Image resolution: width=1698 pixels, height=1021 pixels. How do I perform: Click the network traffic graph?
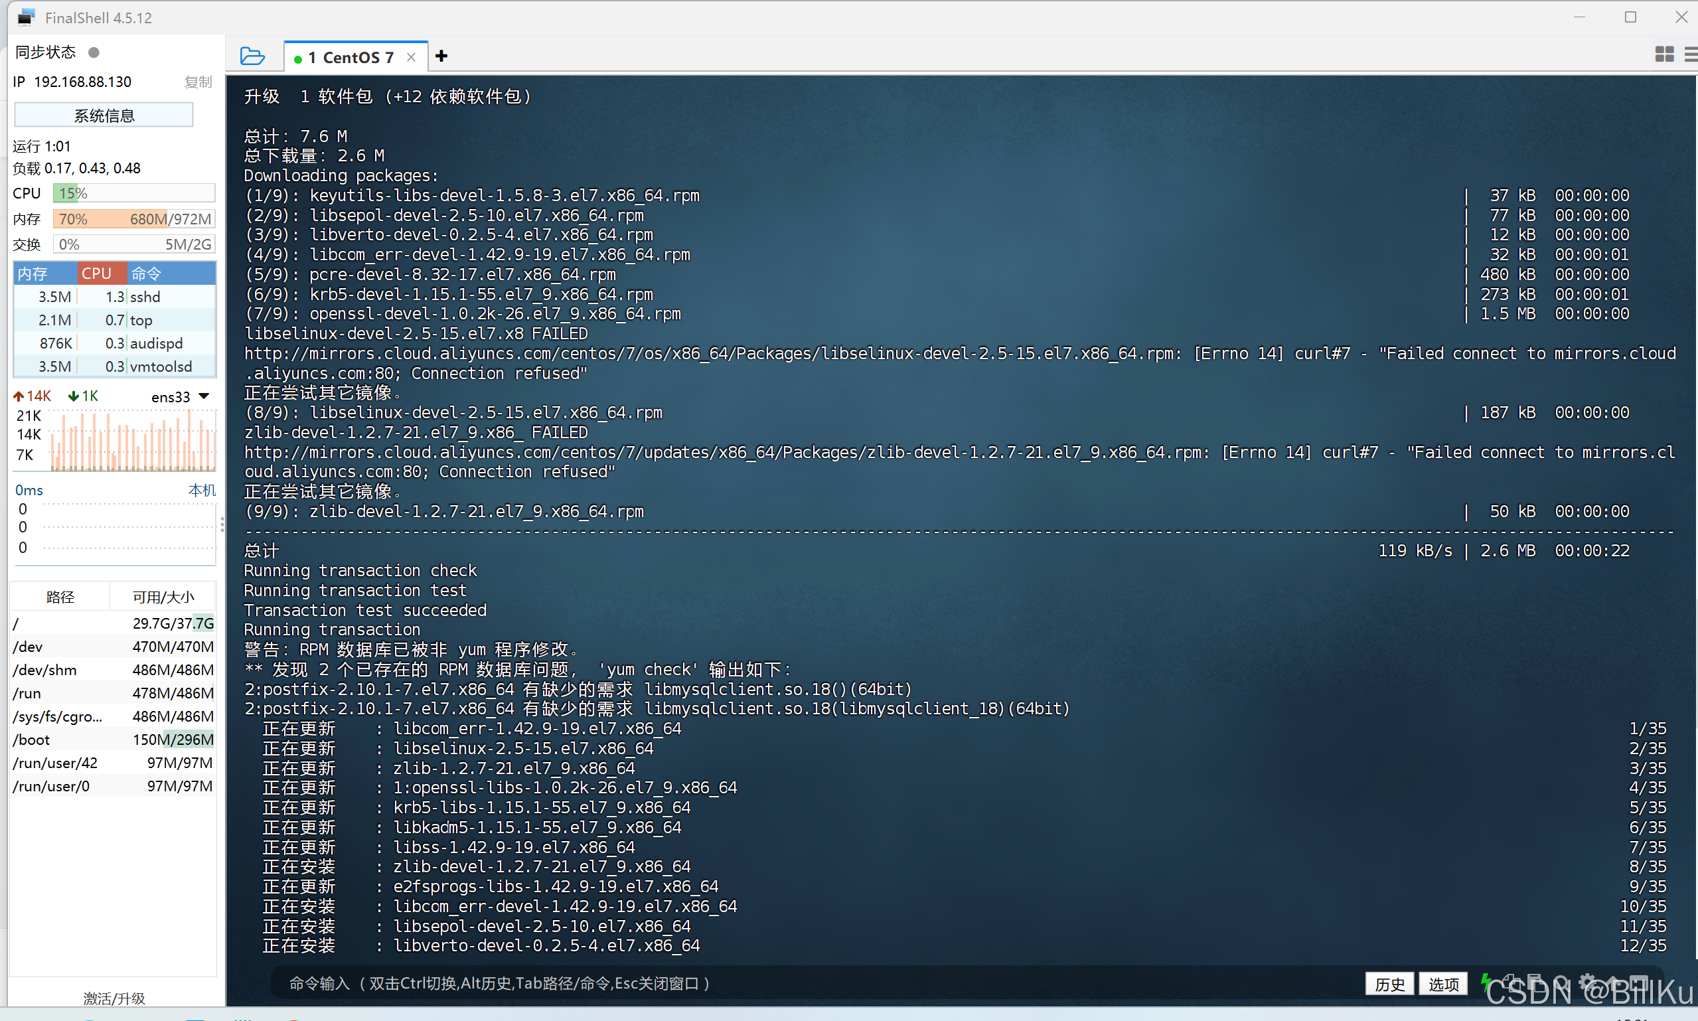(x=133, y=440)
